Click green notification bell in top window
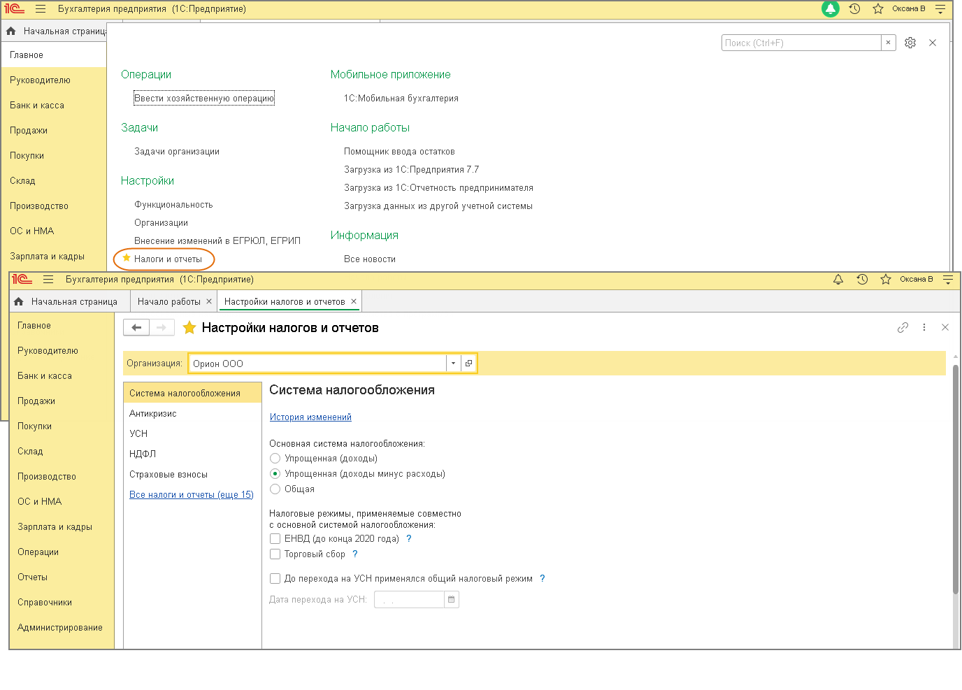The width and height of the screenshot is (962, 690). click(831, 9)
